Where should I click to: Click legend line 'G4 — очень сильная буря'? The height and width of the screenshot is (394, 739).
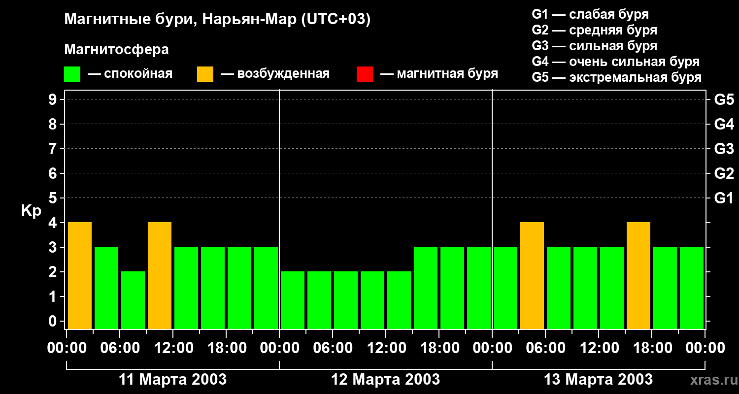[616, 62]
